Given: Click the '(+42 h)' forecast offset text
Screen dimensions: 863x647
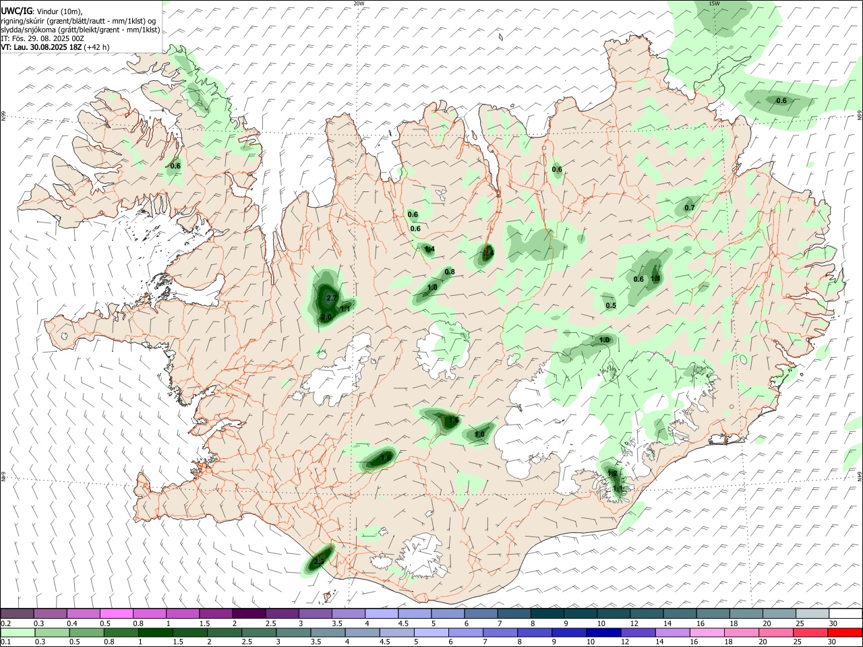Looking at the screenshot, I should (97, 47).
